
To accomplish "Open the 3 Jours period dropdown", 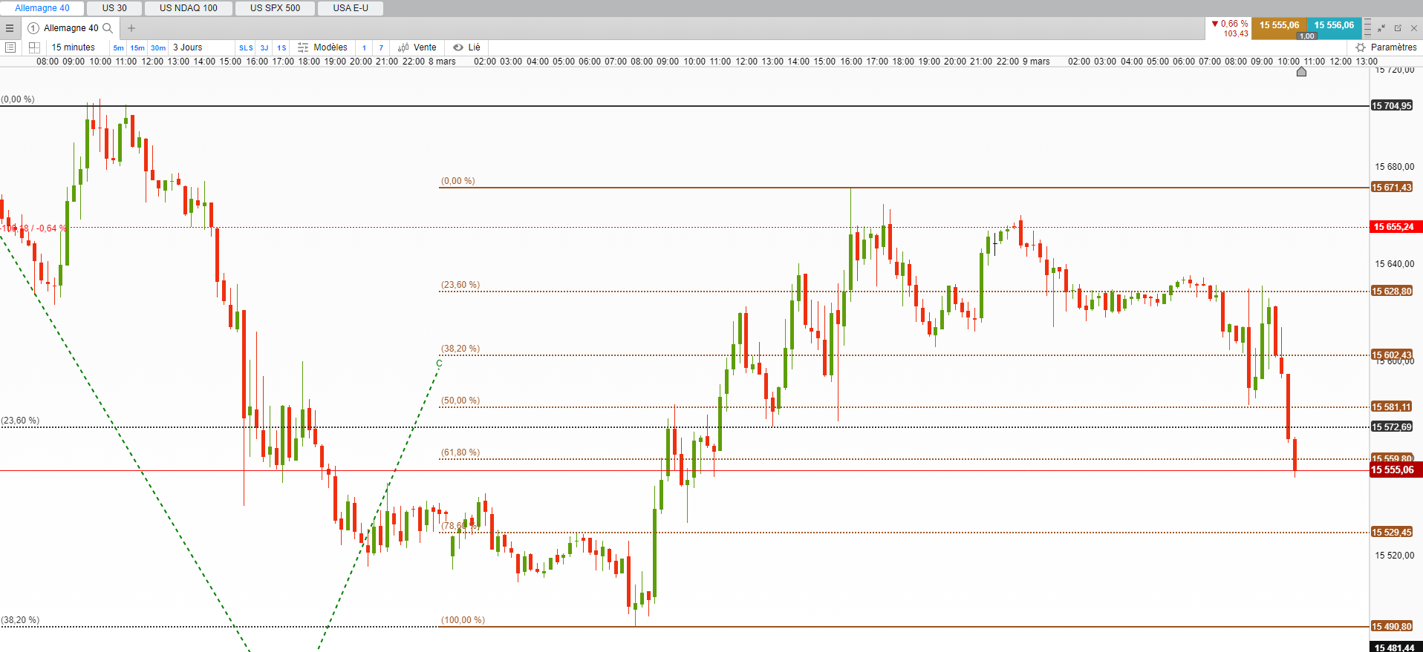I will coord(188,47).
